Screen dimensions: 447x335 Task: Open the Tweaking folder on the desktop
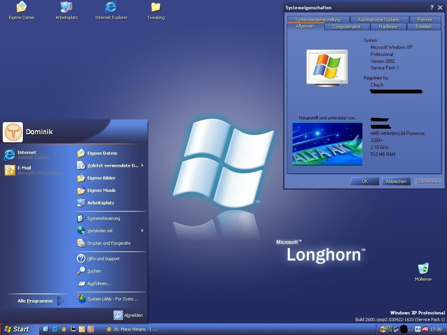[156, 10]
